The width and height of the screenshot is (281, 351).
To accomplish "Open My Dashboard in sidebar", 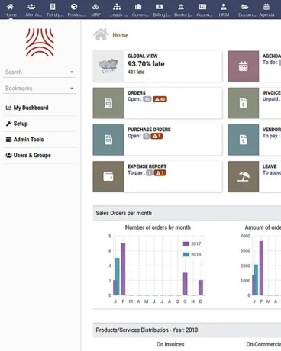I will (27, 108).
